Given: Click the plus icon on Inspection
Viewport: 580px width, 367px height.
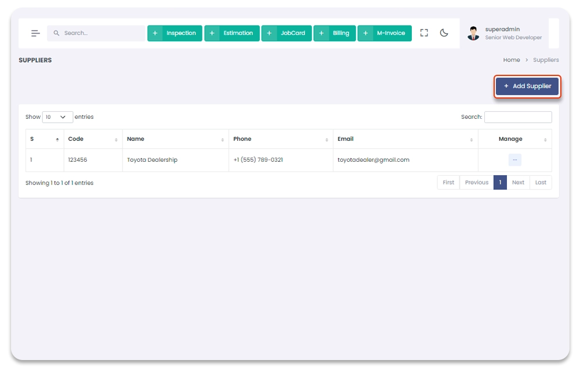Looking at the screenshot, I should tap(155, 33).
